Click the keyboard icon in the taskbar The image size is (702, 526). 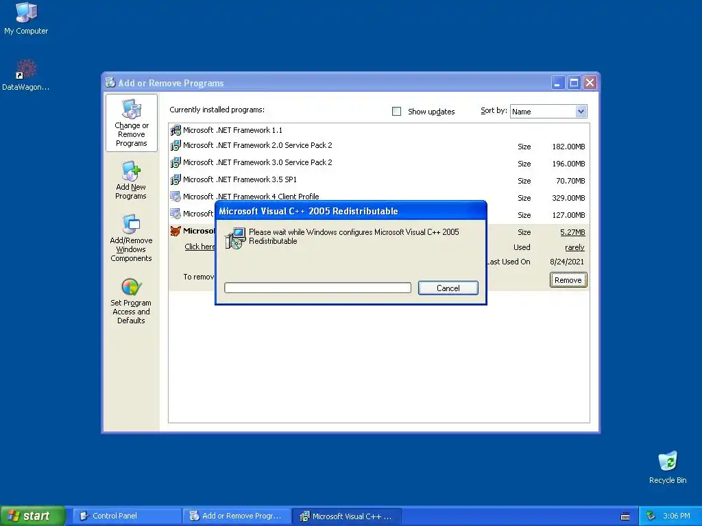[625, 516]
